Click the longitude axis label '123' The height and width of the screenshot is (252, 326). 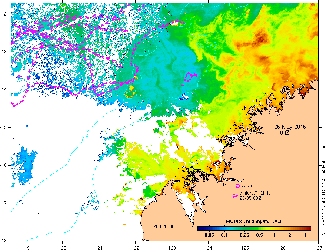[172, 248]
